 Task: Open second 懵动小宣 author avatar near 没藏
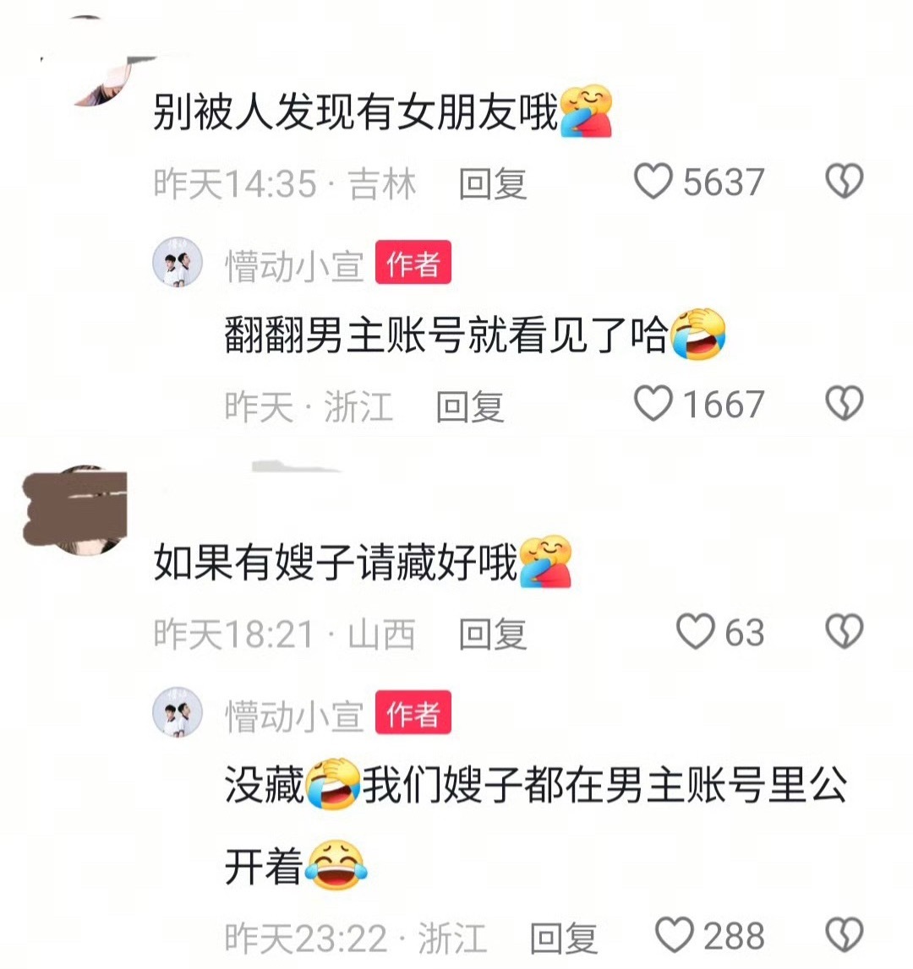(178, 712)
